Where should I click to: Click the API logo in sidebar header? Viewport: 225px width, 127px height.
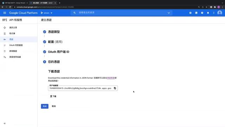(x=5, y=20)
